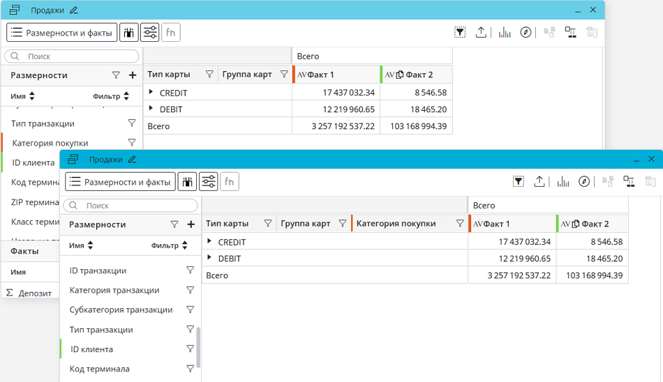This screenshot has width=663, height=382.
Task: Click the Размерности и факты button in the front window
Action: coord(121,182)
